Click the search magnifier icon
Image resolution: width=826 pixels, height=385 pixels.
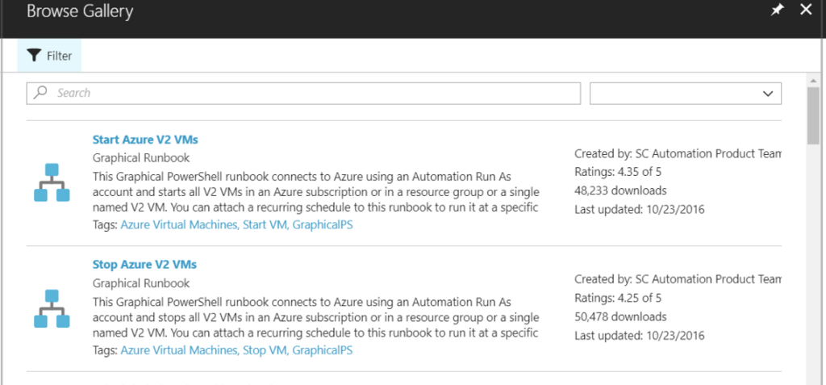(x=41, y=93)
